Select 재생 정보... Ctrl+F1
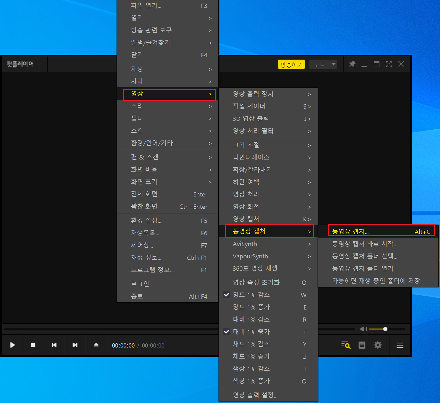 (168, 258)
